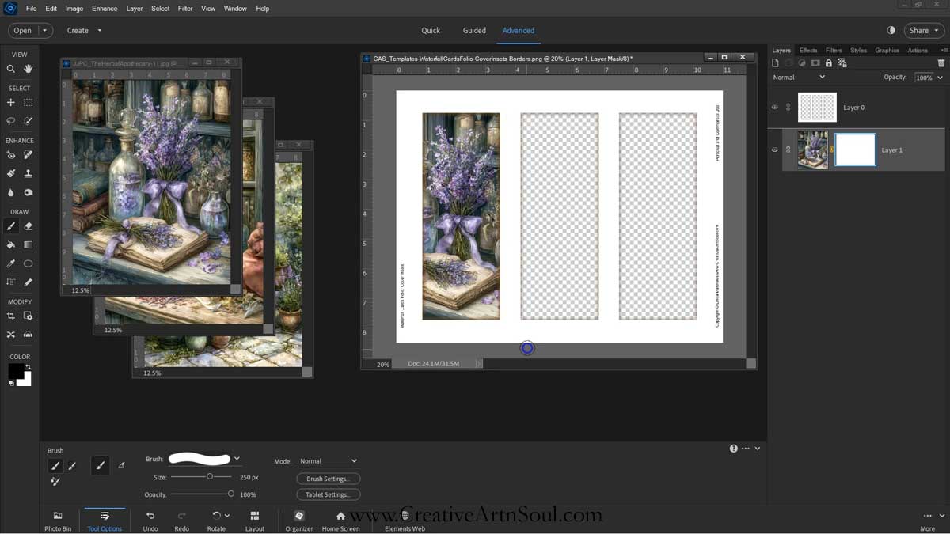
Task: Toggle Lock transparent pixels icon
Action: (x=842, y=62)
